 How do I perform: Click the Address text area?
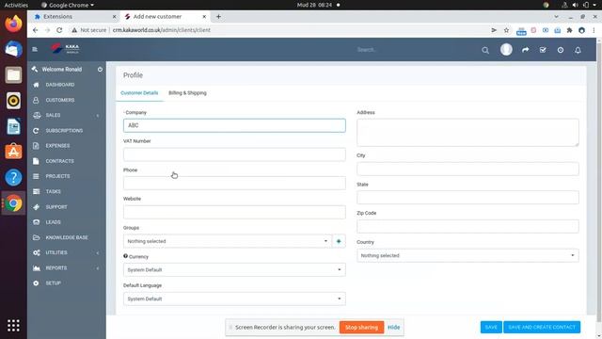467,132
